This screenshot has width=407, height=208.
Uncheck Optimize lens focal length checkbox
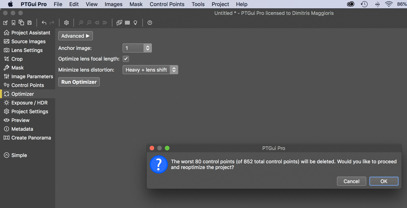(x=126, y=59)
